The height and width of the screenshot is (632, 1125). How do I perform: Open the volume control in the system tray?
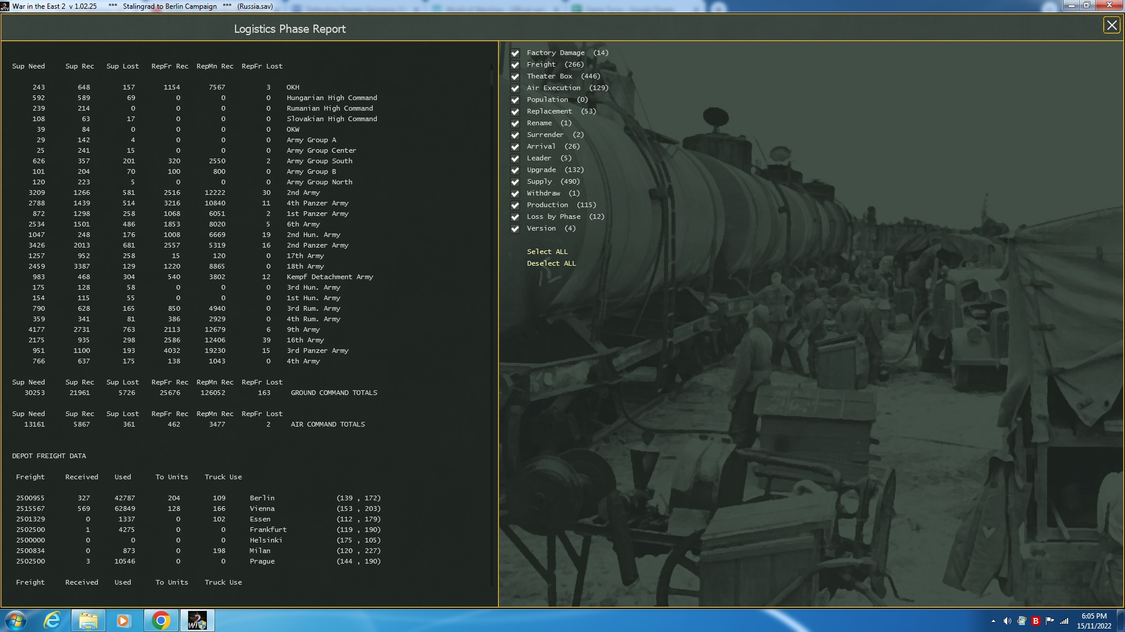pos(1008,620)
